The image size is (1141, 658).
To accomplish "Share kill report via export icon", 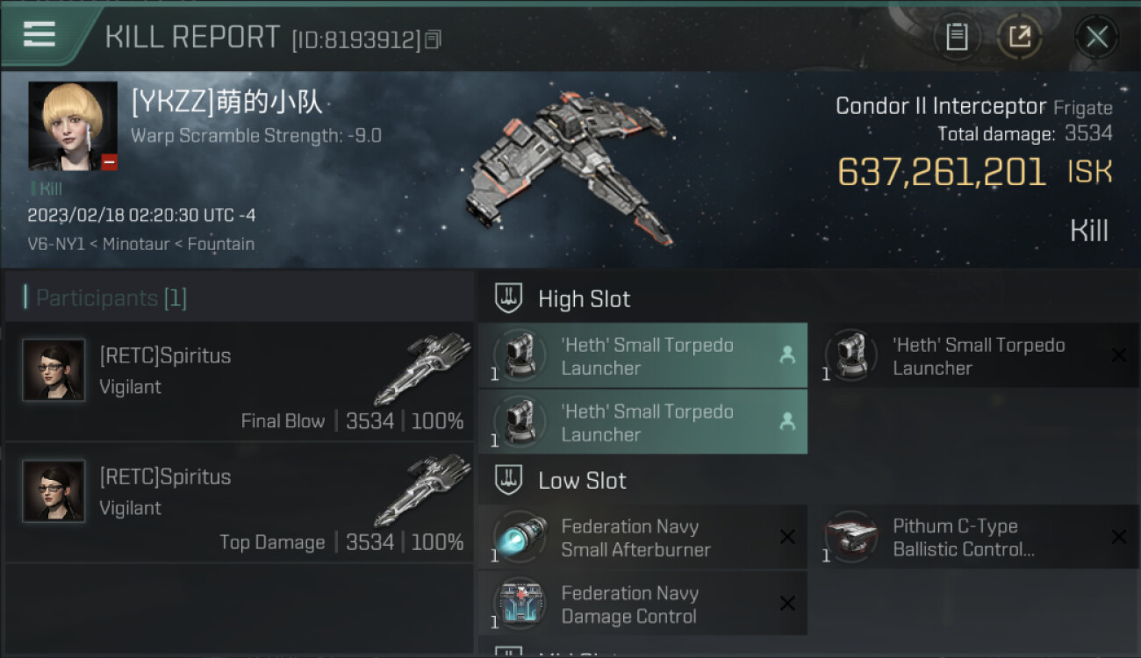I will click(x=1019, y=37).
